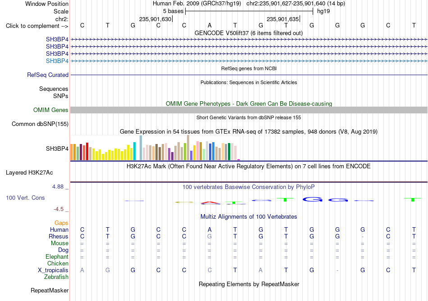Image resolution: width=428 pixels, height=301 pixels.
Task: Click 'Short Genetic Variants from dbSNP' title
Action: coord(249,117)
